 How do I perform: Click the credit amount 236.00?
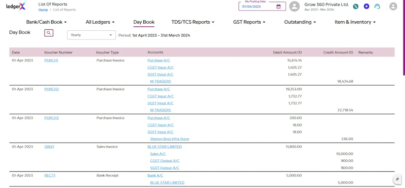[x=347, y=139]
